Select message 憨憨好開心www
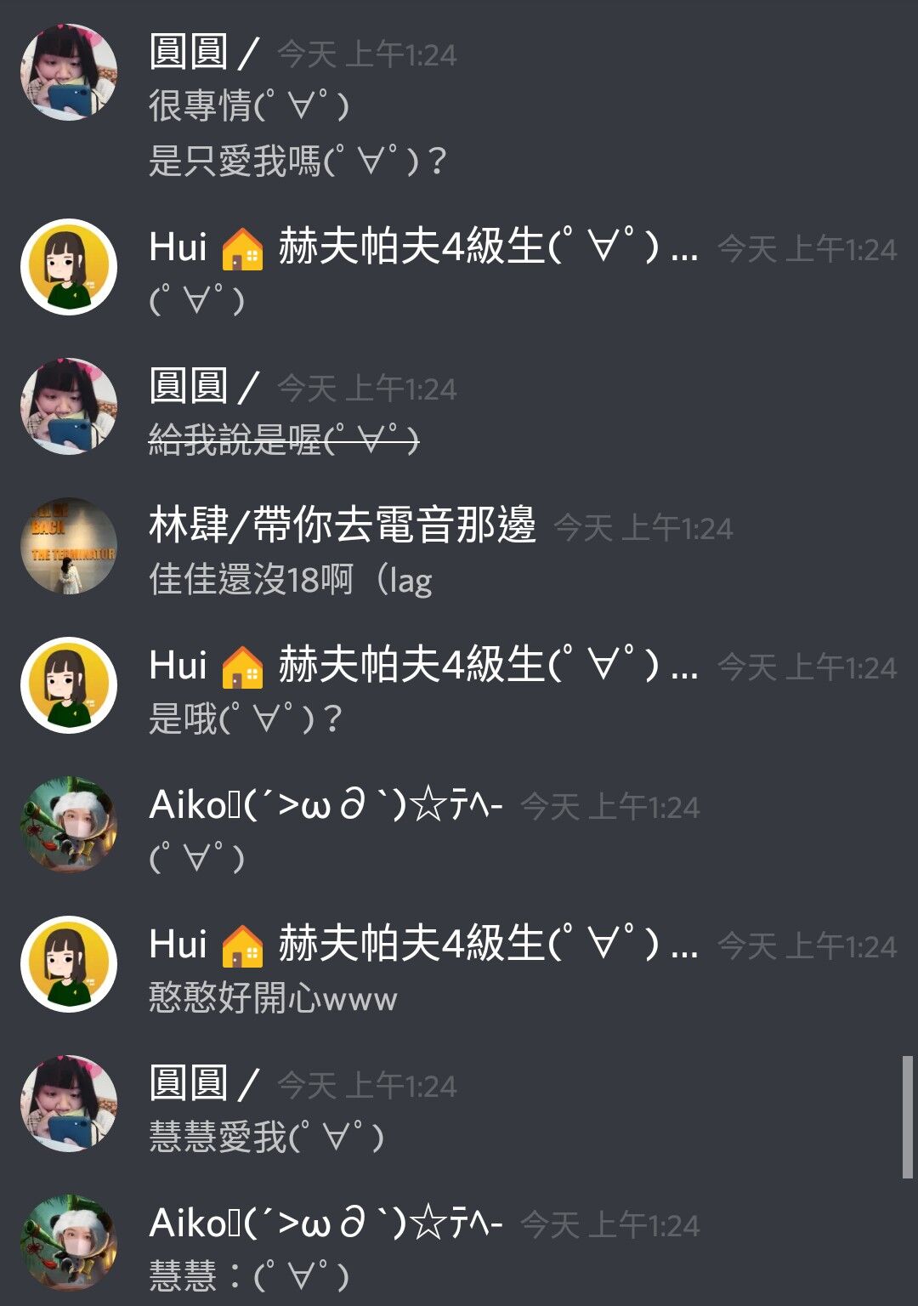 point(273,998)
